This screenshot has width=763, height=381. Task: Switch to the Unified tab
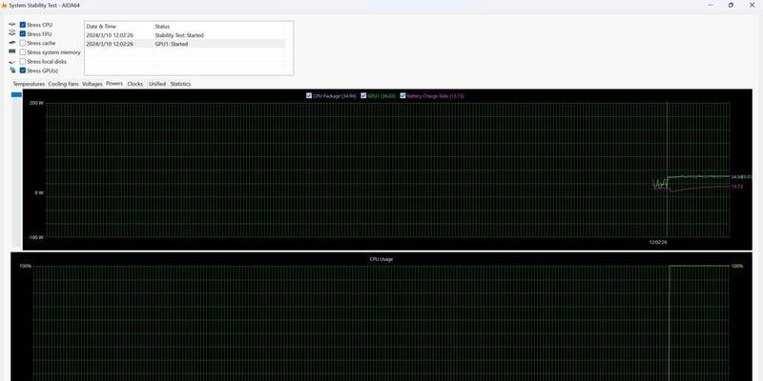point(157,84)
